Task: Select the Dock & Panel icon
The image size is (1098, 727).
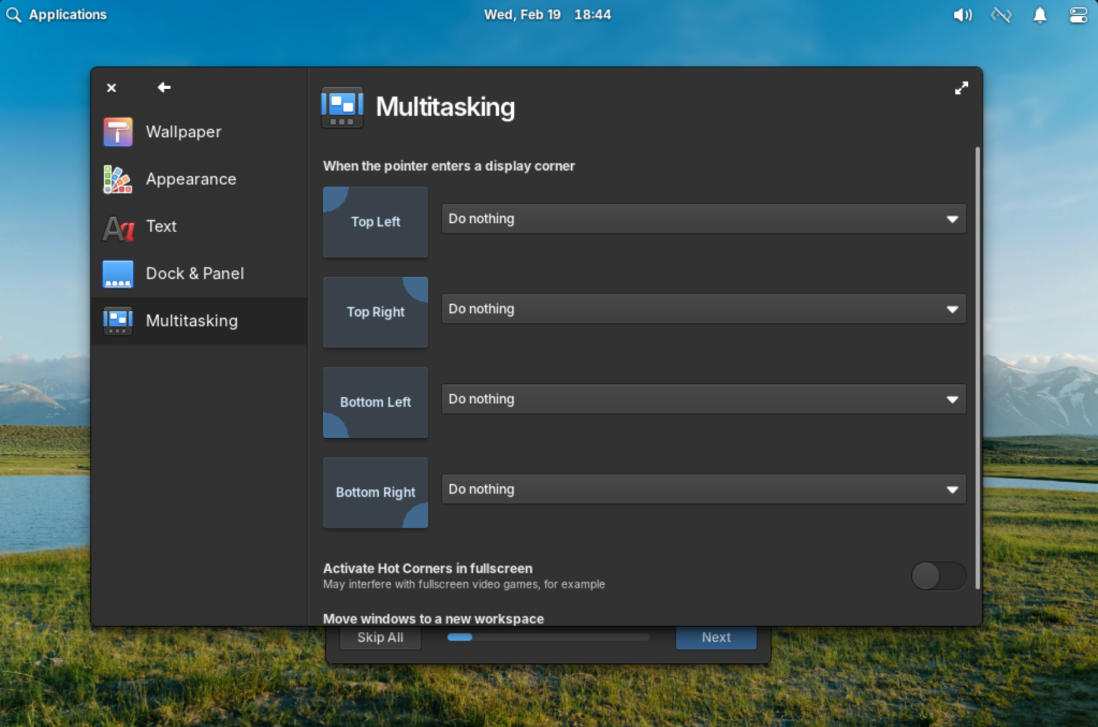Action: click(x=118, y=273)
